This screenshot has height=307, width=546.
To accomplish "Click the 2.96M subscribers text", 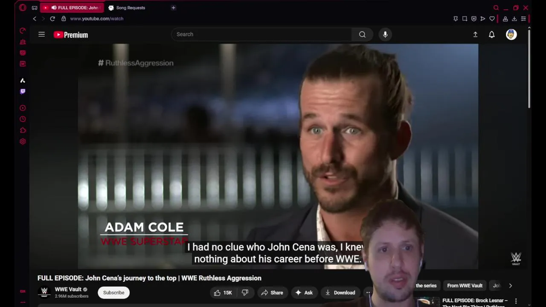I will [72, 296].
